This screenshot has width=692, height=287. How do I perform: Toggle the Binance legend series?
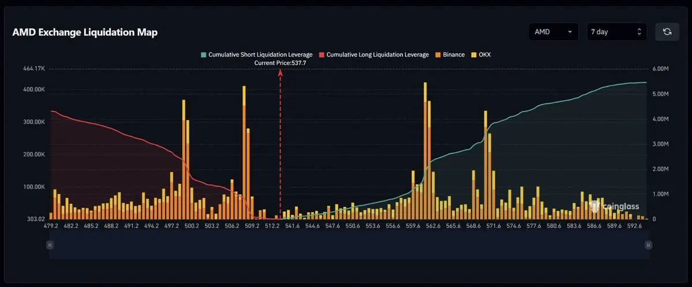tap(450, 55)
